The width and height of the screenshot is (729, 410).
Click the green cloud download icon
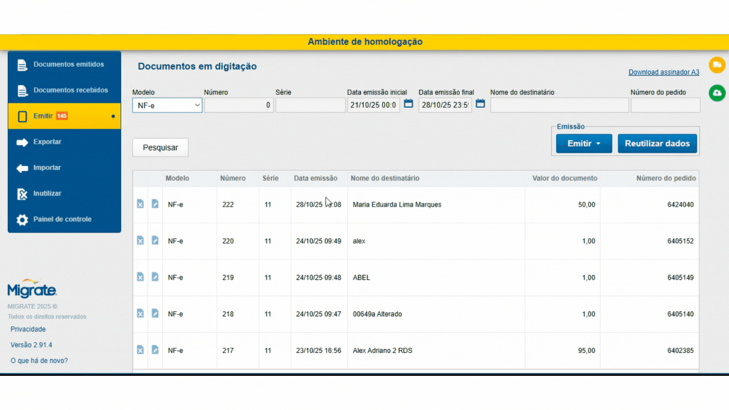[x=717, y=93]
